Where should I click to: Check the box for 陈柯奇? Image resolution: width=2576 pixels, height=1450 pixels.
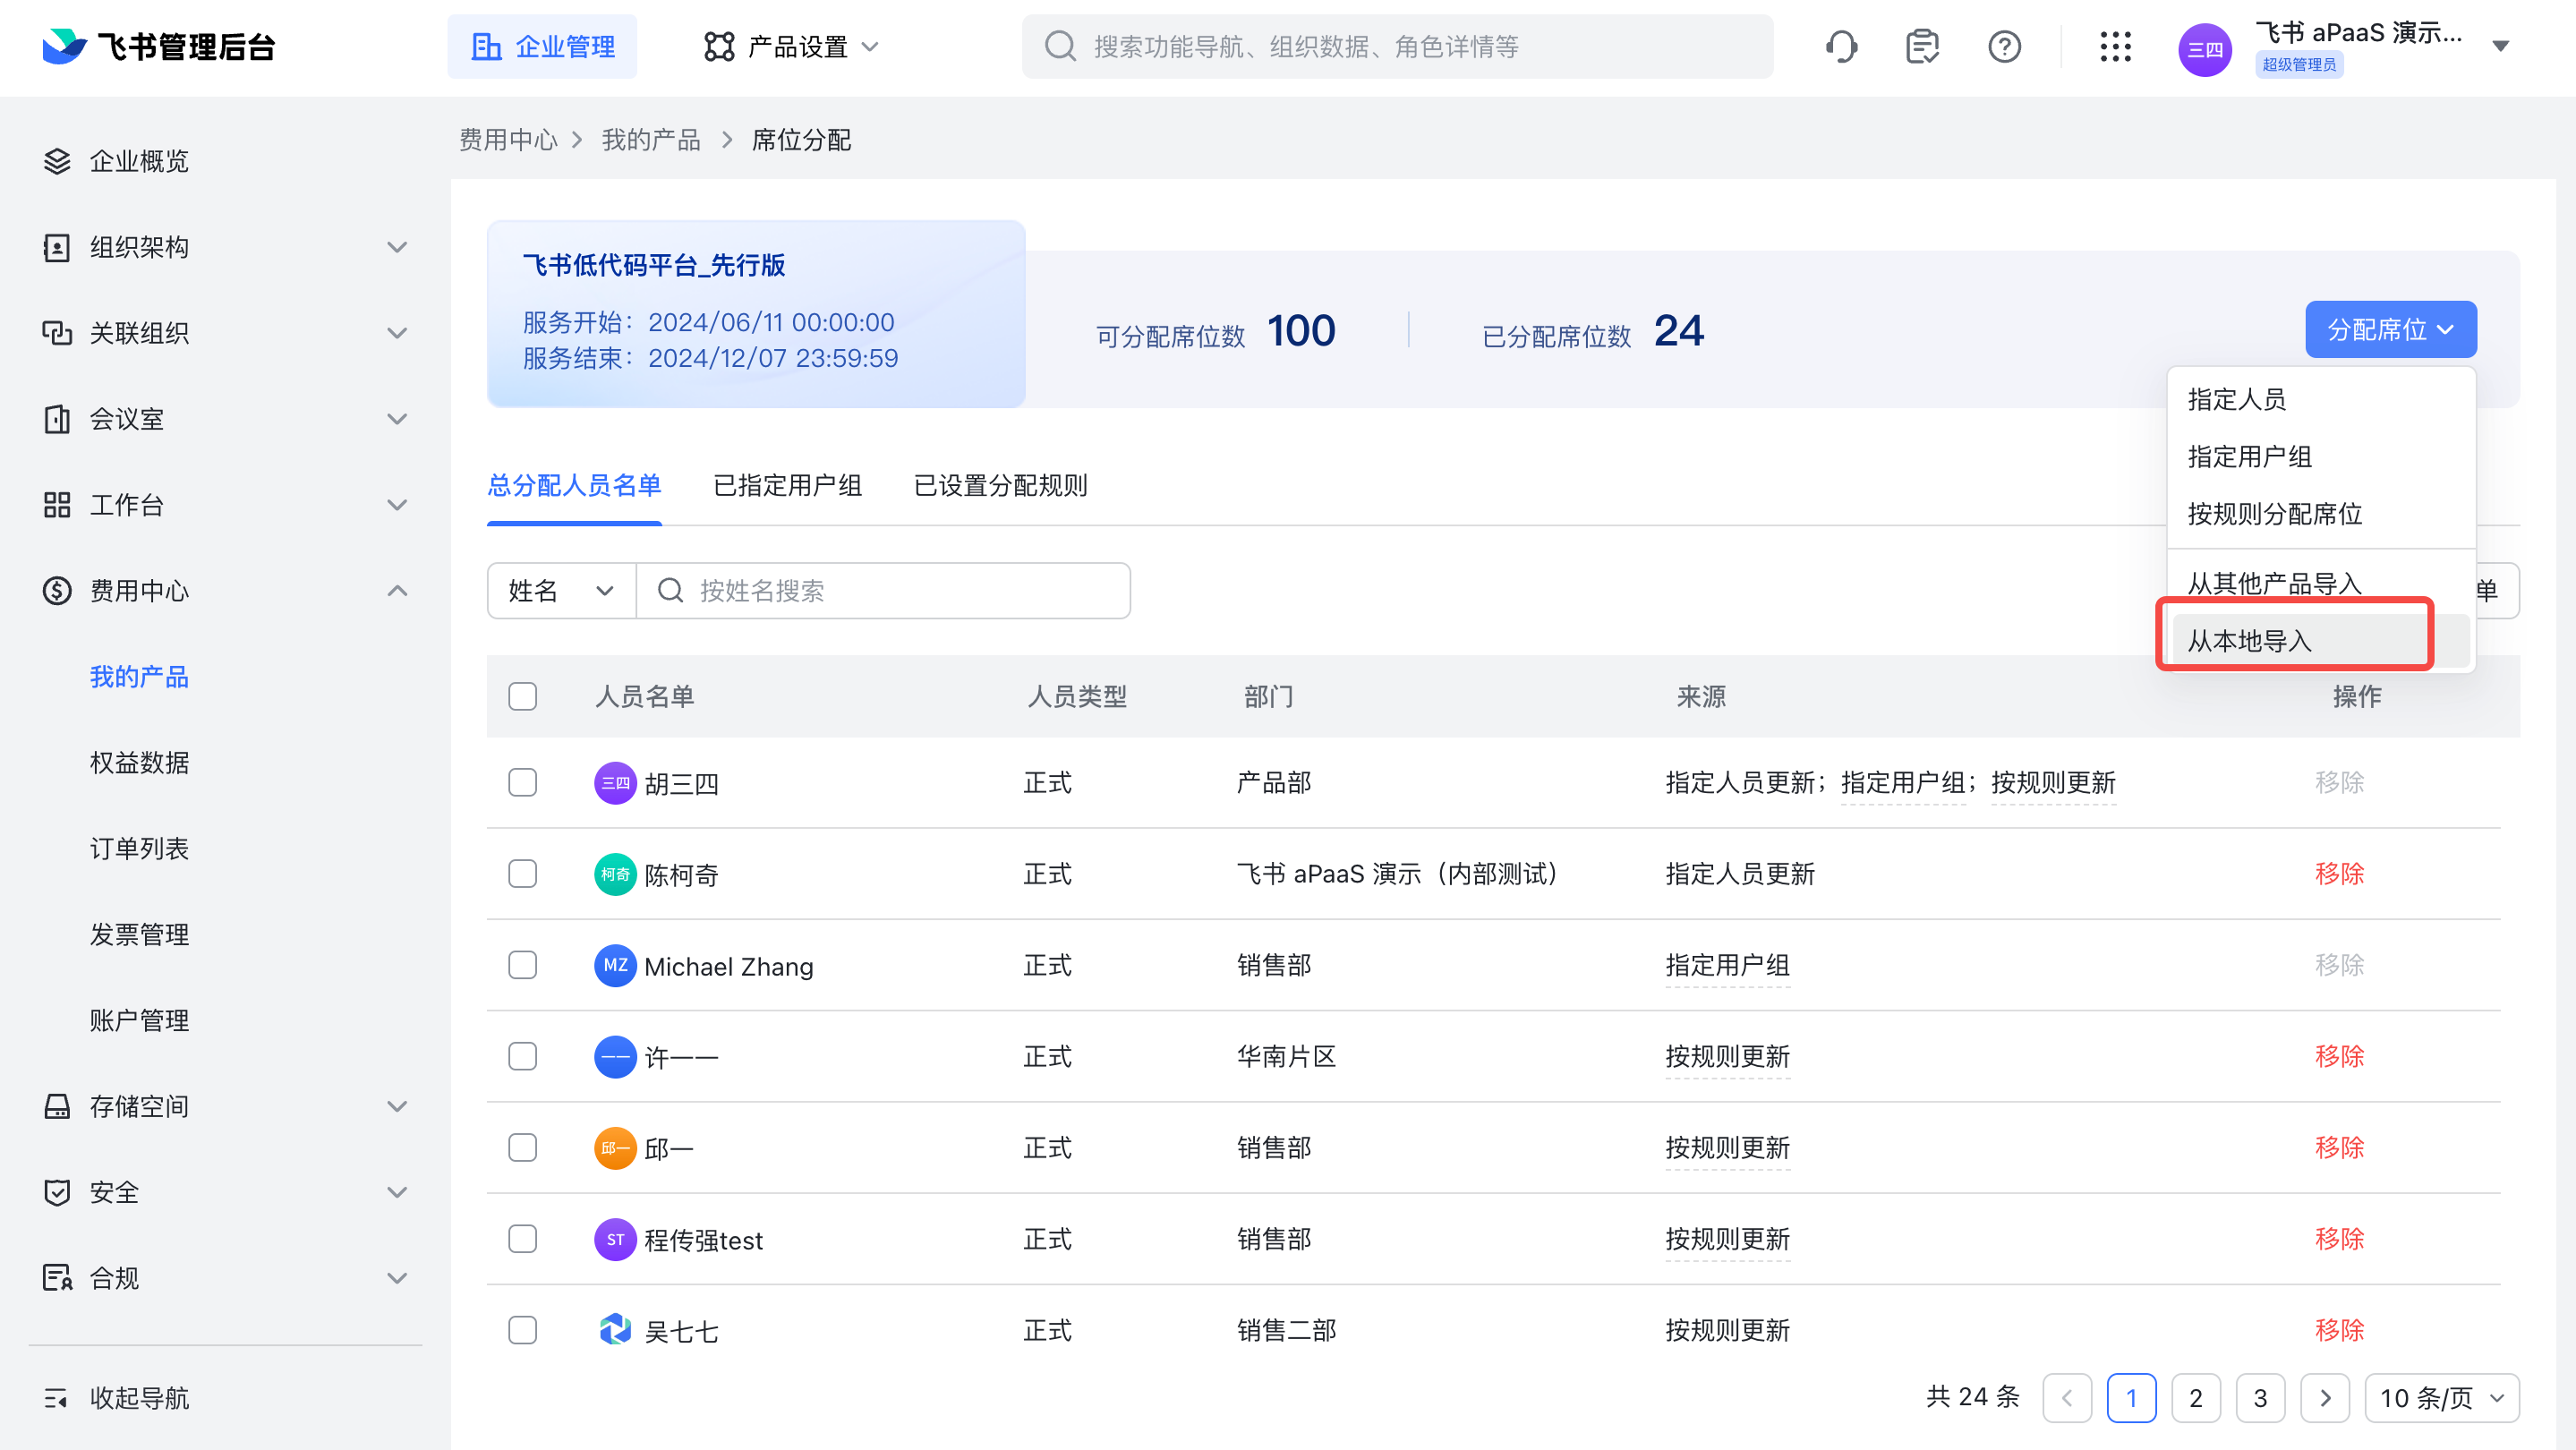click(522, 874)
